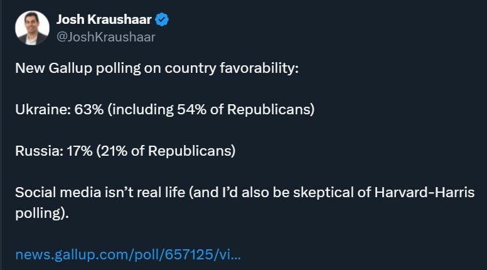Visit the @JoshKraushaar handle profile
The height and width of the screenshot is (270, 487).
(106, 37)
